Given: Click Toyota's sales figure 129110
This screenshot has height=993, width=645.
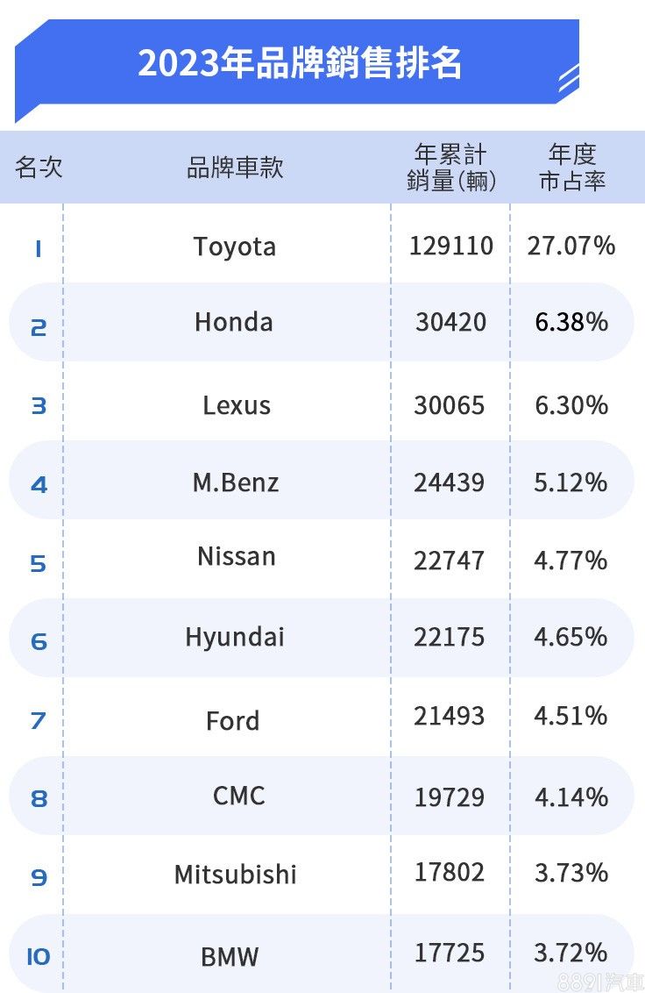Looking at the screenshot, I should point(451,246).
